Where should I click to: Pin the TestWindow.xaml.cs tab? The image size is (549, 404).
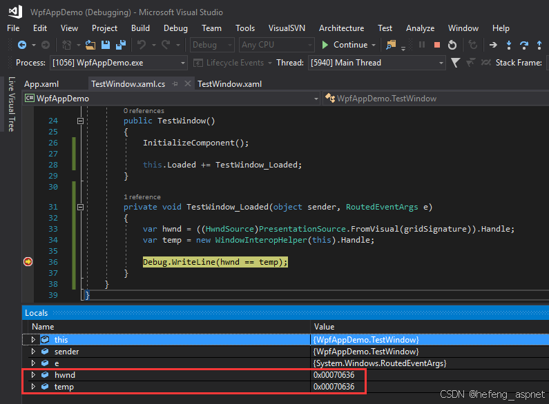tap(175, 84)
